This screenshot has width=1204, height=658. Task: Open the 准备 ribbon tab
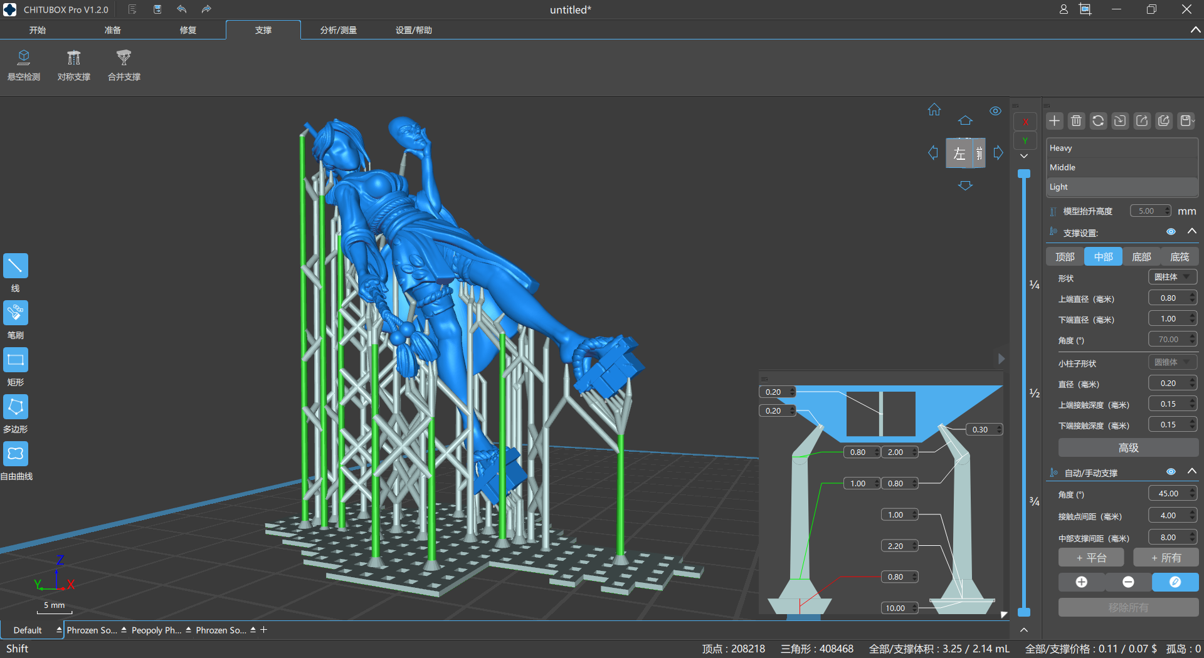pos(113,30)
